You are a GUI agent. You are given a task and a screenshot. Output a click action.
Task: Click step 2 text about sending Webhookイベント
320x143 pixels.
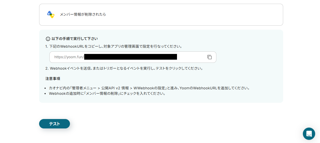(x=124, y=69)
